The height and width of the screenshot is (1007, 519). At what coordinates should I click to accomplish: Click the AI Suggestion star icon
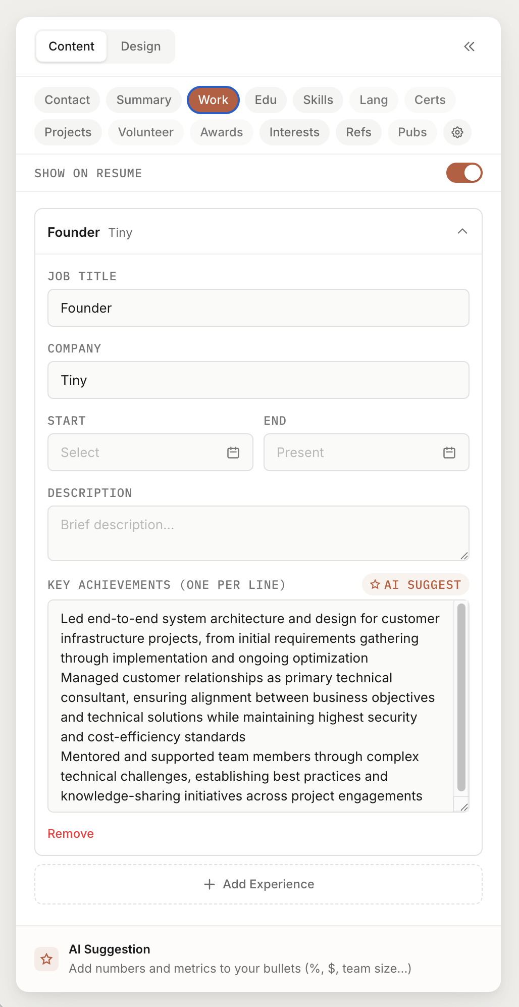[46, 959]
